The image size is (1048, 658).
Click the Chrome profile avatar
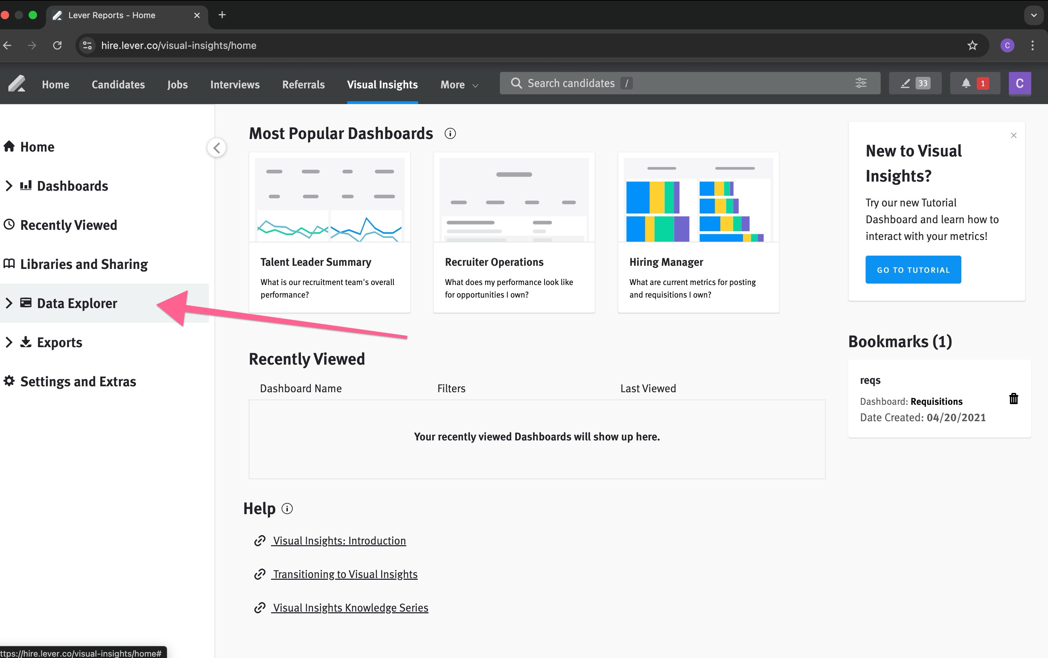click(1007, 45)
